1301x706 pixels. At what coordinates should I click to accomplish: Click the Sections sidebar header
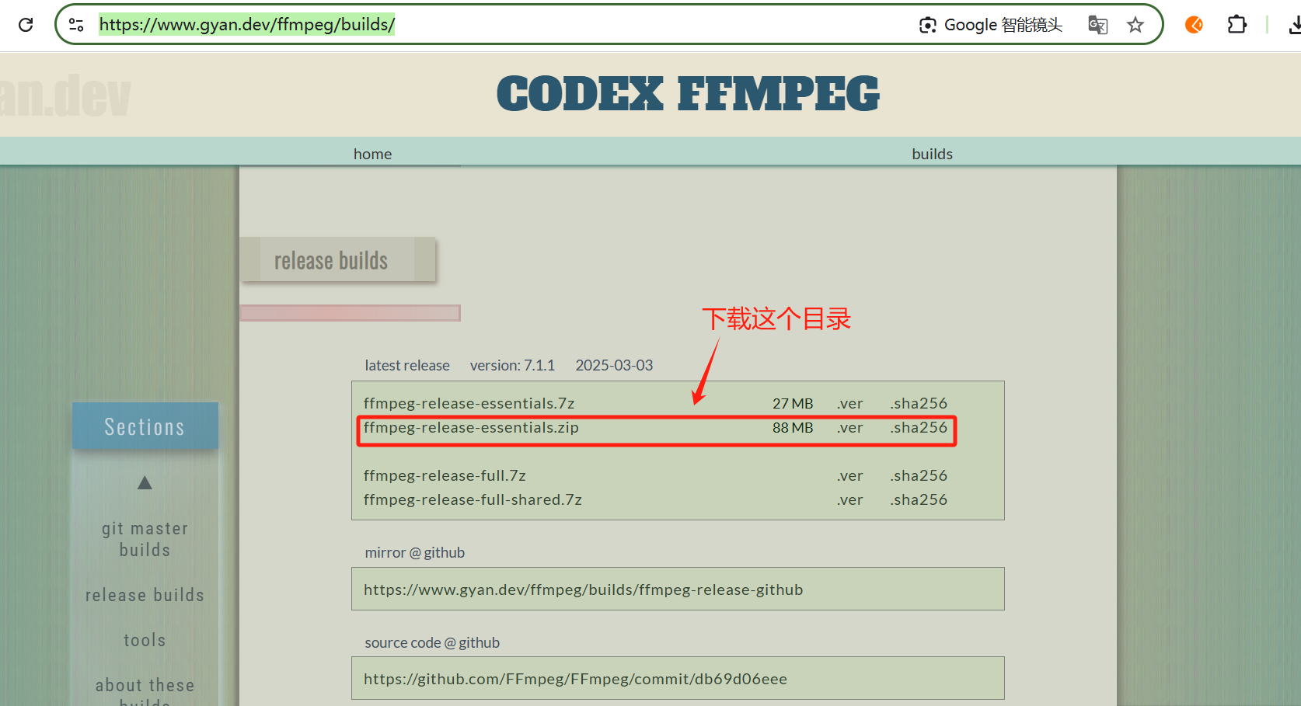point(145,426)
